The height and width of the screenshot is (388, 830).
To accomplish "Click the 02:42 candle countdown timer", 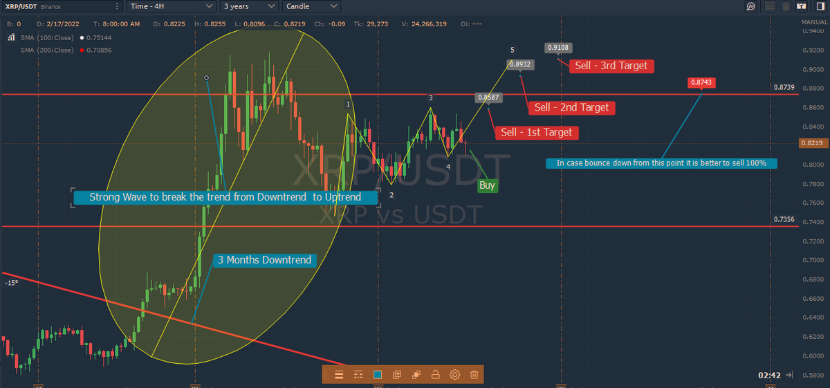I will coord(769,375).
